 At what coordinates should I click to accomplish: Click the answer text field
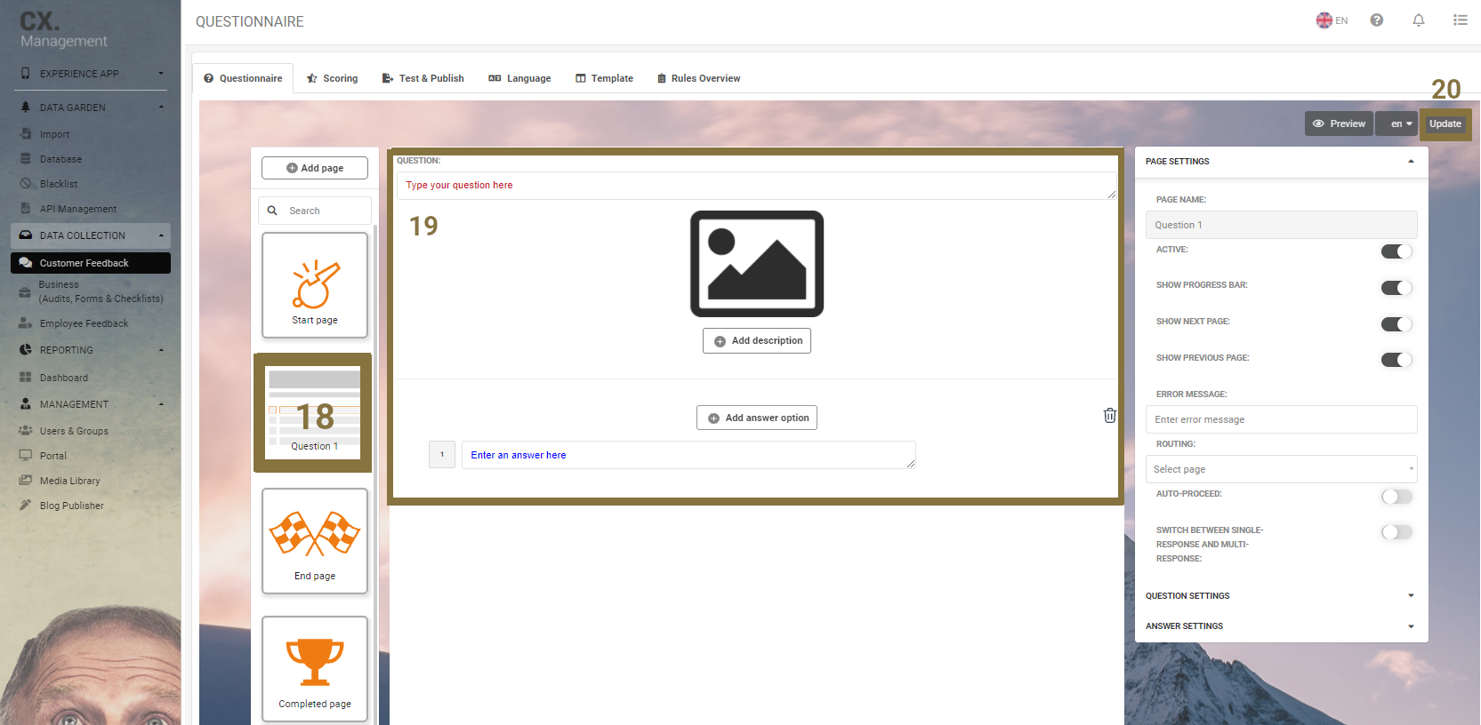tap(688, 455)
